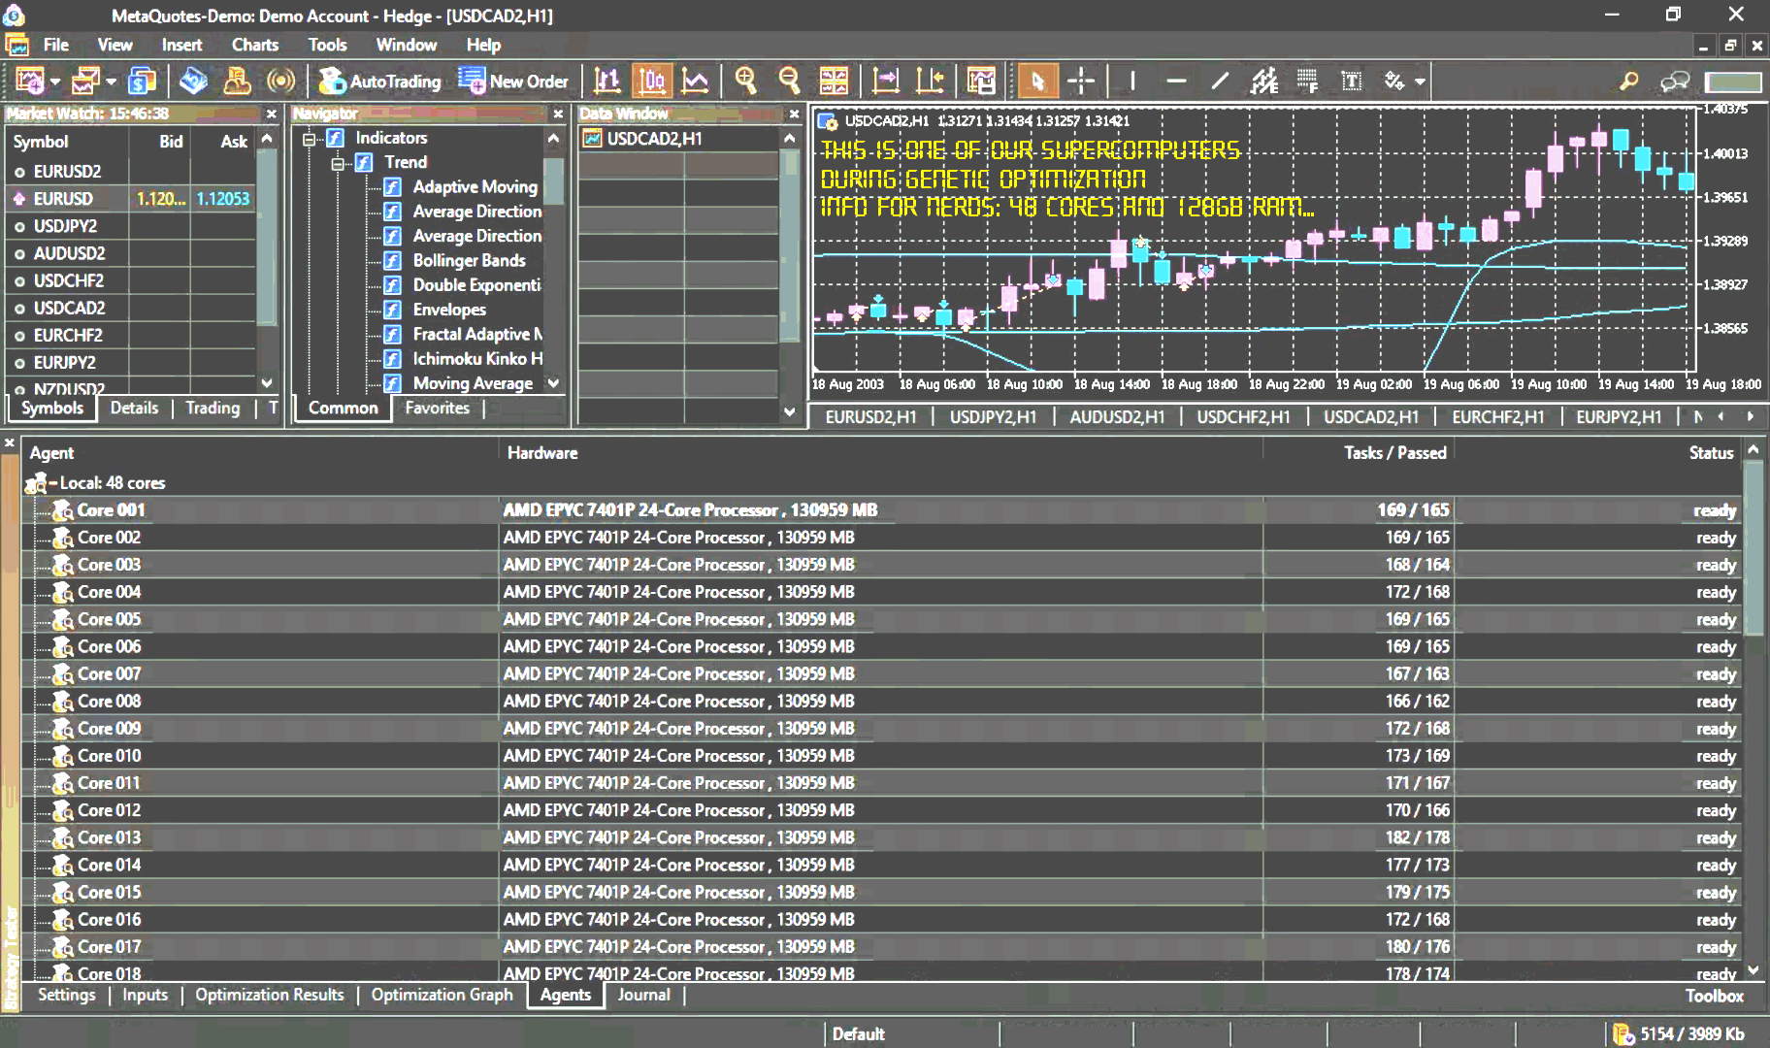Toggle AutoTrading on or off
Image resolution: width=1770 pixels, height=1048 pixels.
pyautogui.click(x=379, y=82)
